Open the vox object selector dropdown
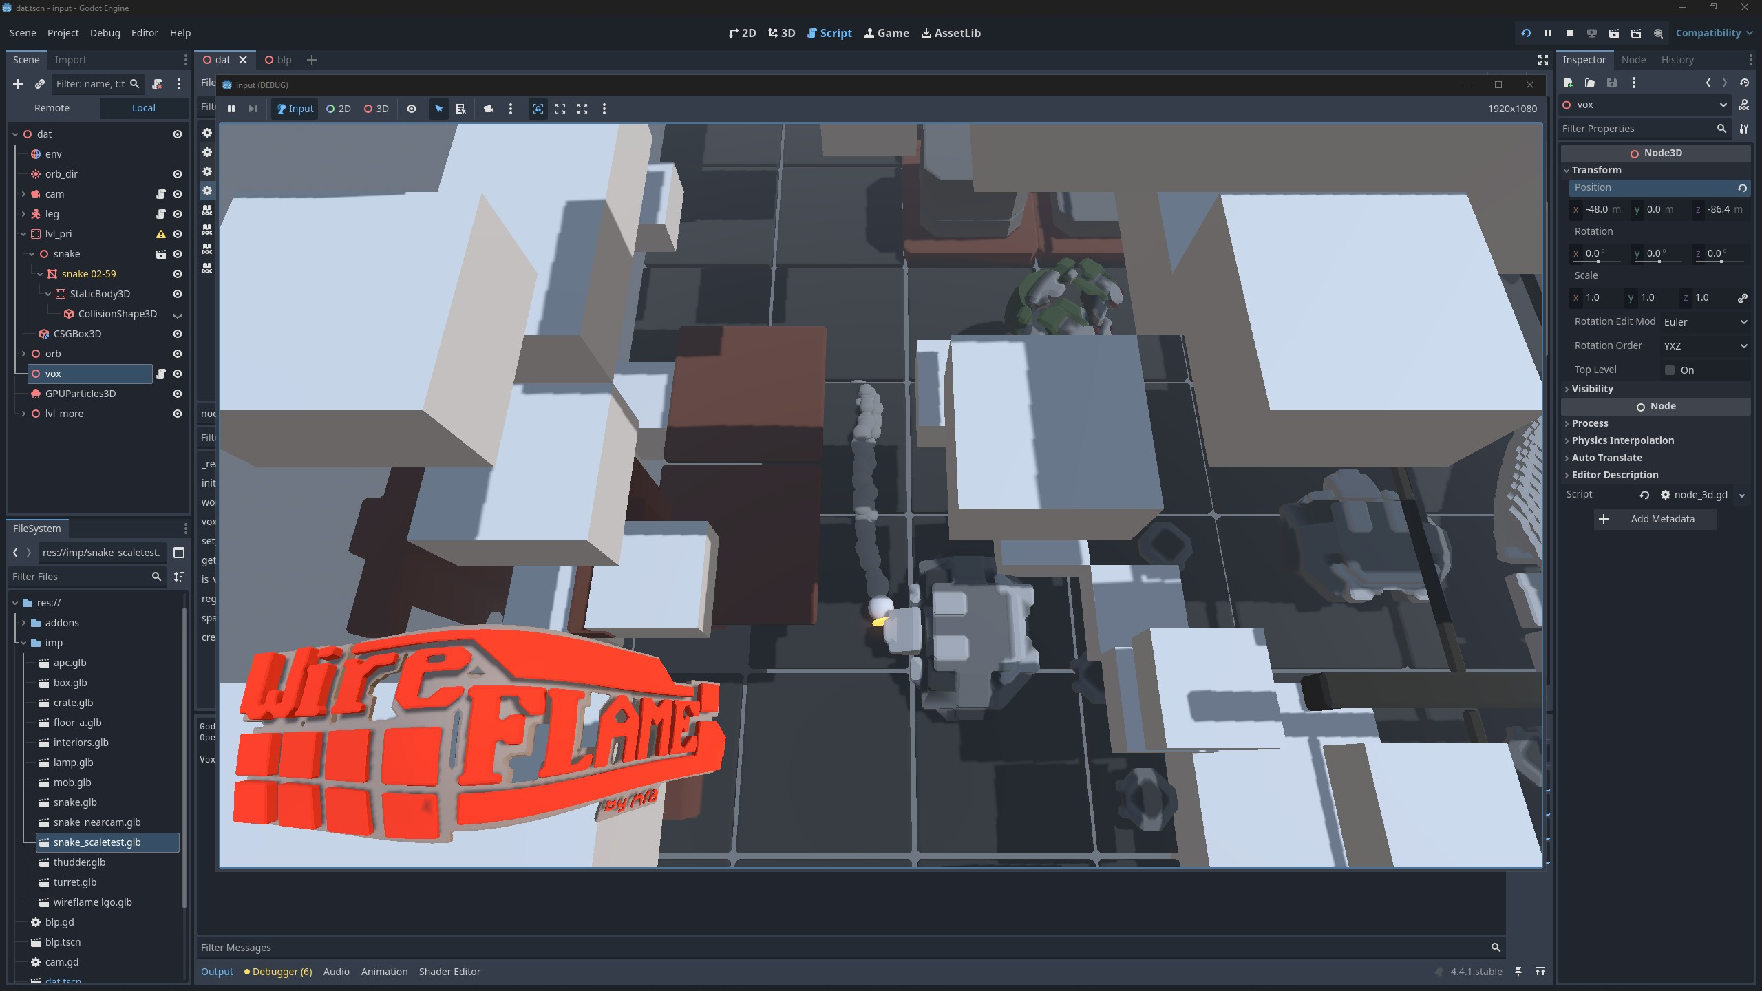Screen dimensions: 1762x991 1645,105
